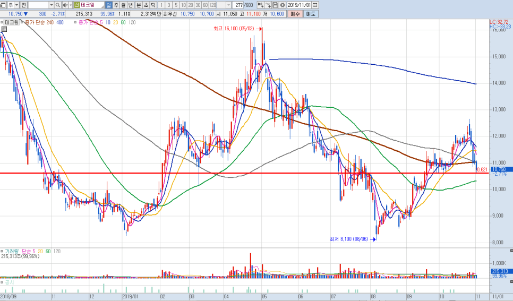Click the add indicator icon beside 277/600

point(260,5)
